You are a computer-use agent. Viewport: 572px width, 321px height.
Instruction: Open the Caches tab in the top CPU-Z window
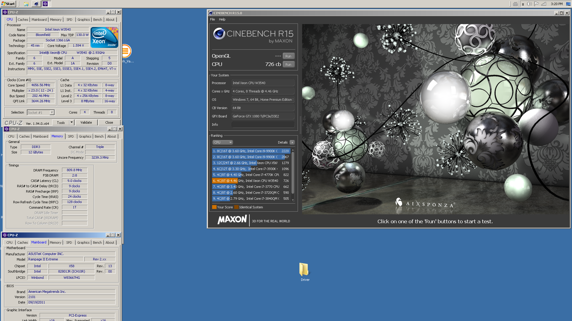[x=23, y=20]
